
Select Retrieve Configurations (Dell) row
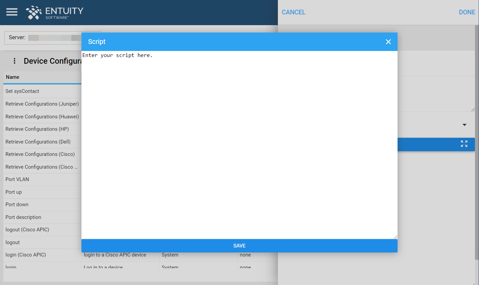42,142
